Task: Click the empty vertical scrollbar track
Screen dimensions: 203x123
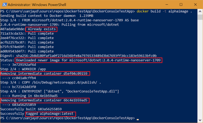Action: tap(200, 69)
